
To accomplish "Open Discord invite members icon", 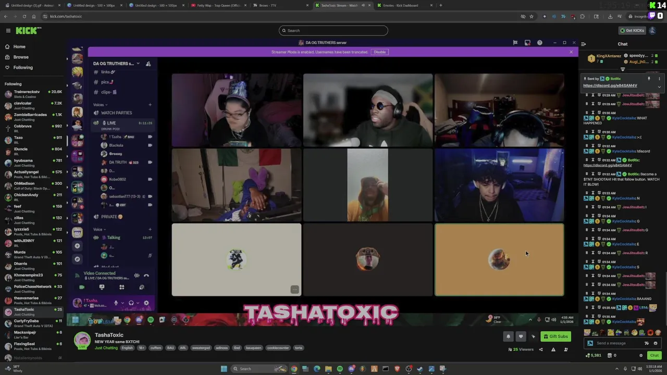I will click(148, 64).
